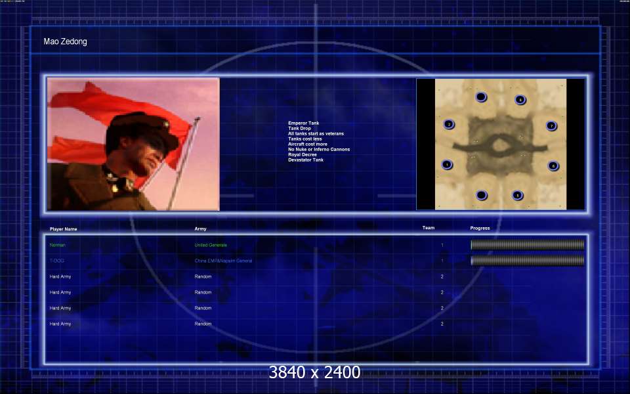Click start position marker 2 on map

(449, 124)
